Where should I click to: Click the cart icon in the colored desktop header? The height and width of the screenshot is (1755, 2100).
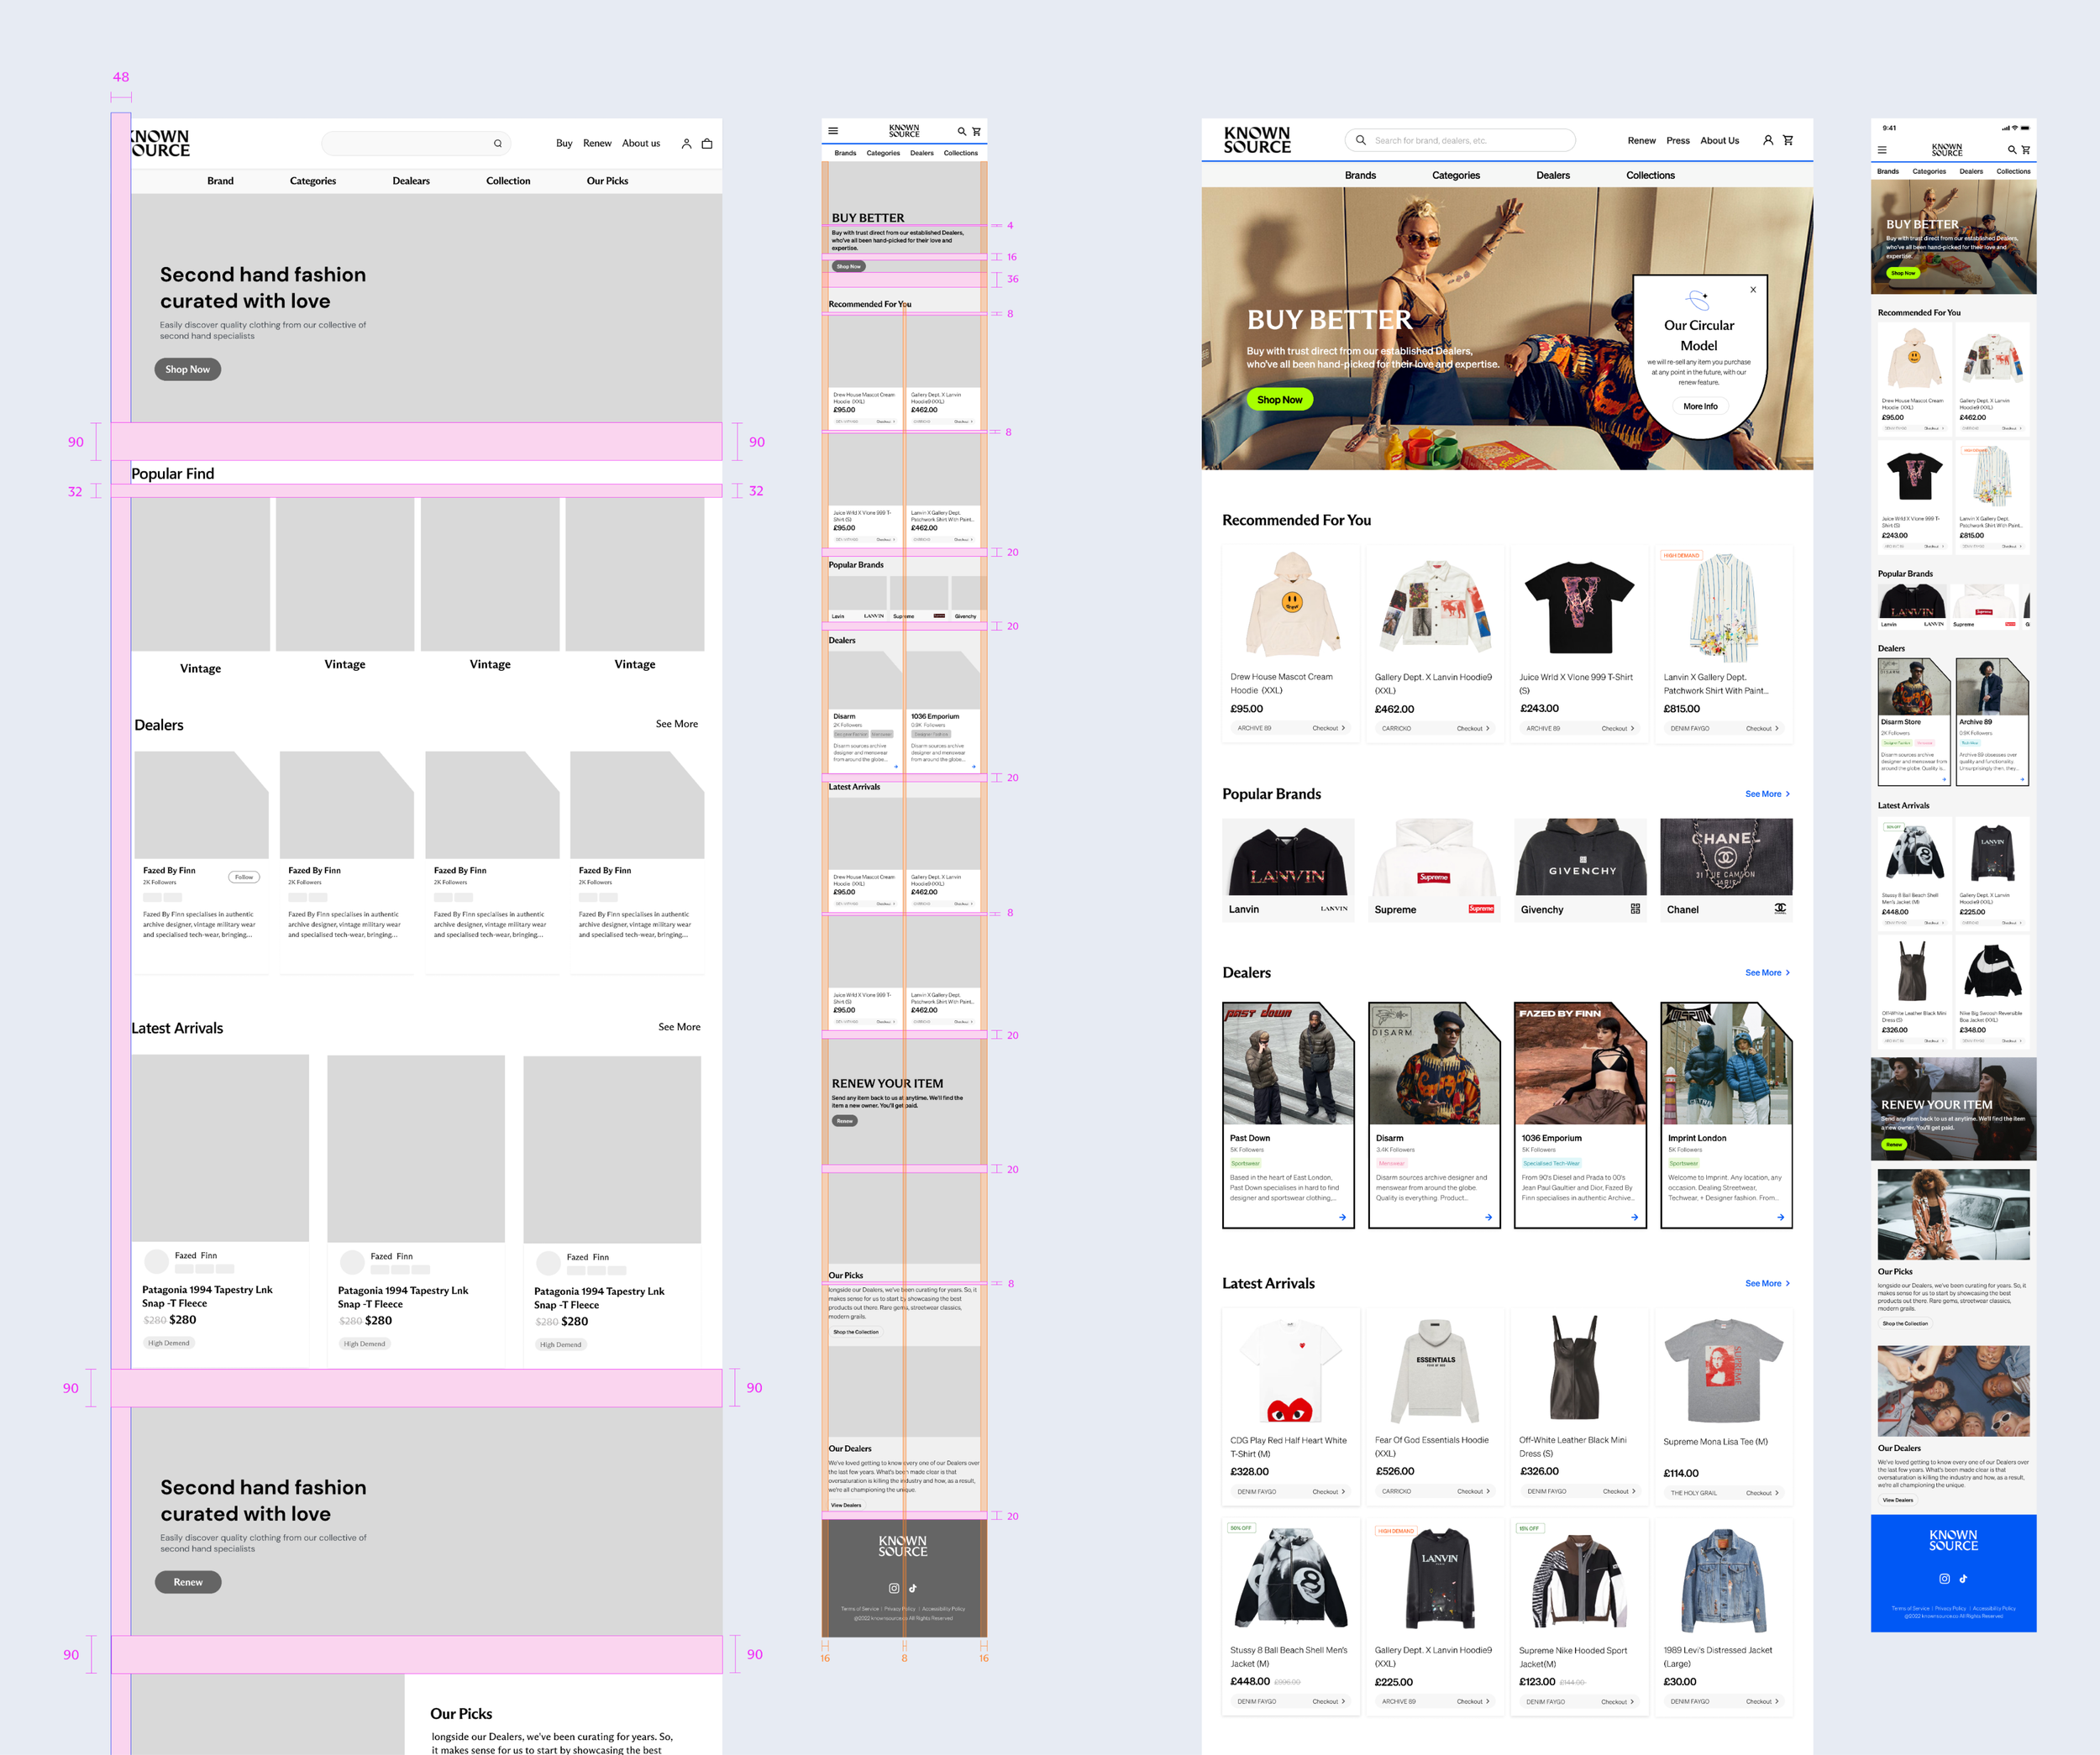click(x=1788, y=140)
